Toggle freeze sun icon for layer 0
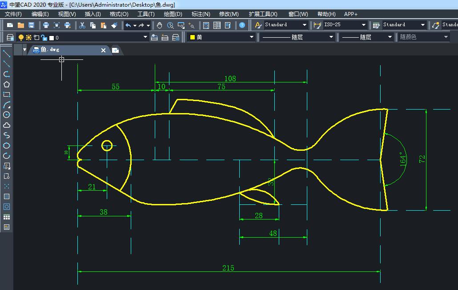 pos(28,38)
